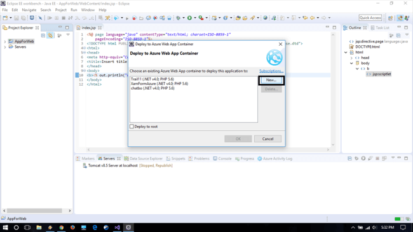Collapse the b node in Outline
413x232 pixels.
(357, 69)
